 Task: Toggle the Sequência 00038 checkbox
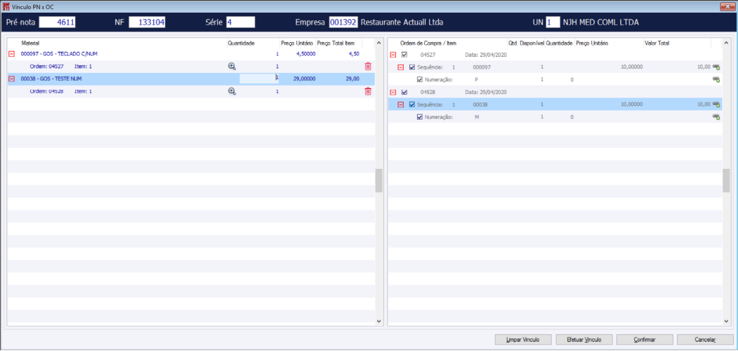point(412,104)
